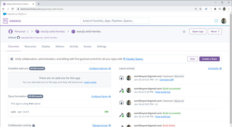Switch to the Settings tab
The image size is (232, 127).
click(x=102, y=47)
